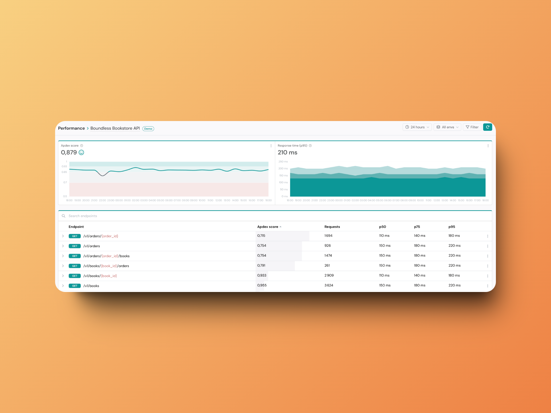Sort by the Requests column header
This screenshot has height=413, width=551.
332,227
